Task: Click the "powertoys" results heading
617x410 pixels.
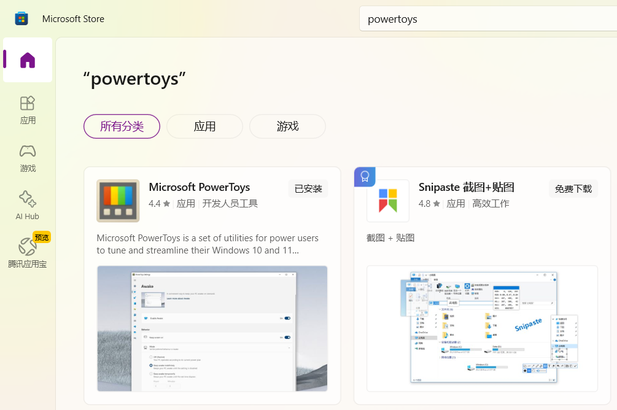Action: (134, 79)
